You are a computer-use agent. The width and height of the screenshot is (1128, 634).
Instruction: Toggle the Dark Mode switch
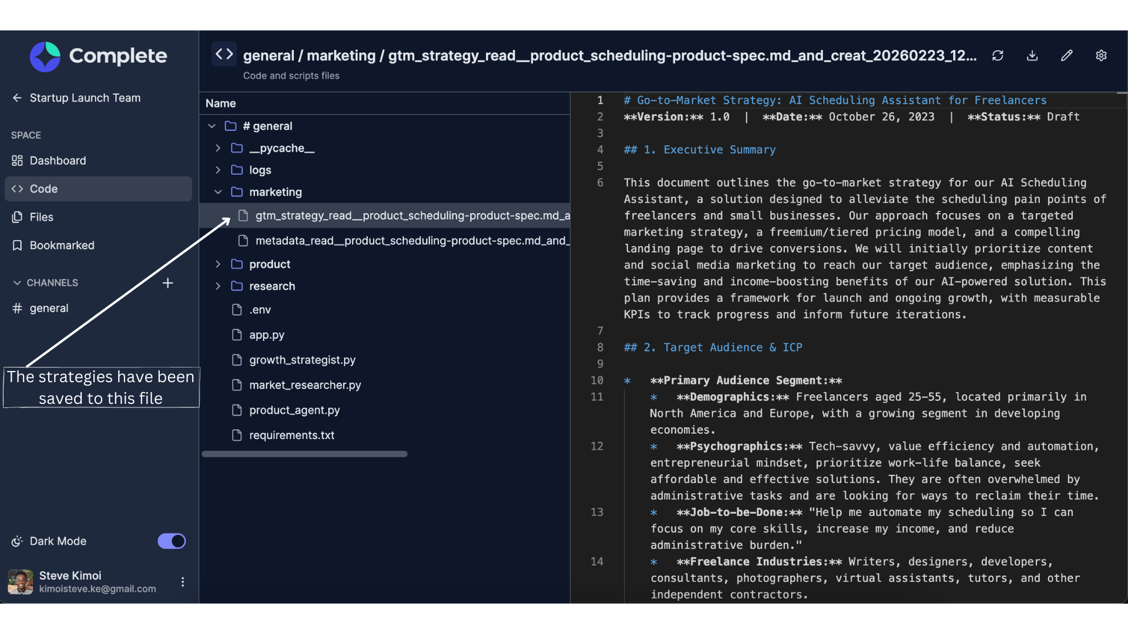tap(172, 541)
